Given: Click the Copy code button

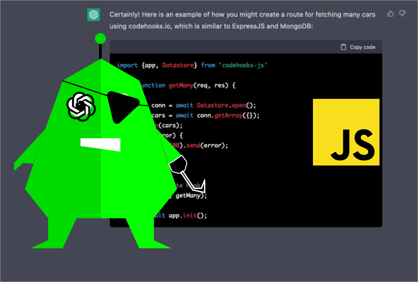Looking at the screenshot, I should tap(358, 47).
